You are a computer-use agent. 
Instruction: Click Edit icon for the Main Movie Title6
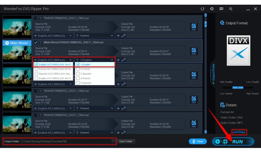pos(194,51)
